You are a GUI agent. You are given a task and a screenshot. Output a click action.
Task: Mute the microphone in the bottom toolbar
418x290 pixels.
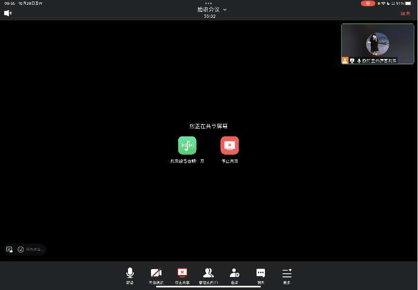tap(130, 275)
